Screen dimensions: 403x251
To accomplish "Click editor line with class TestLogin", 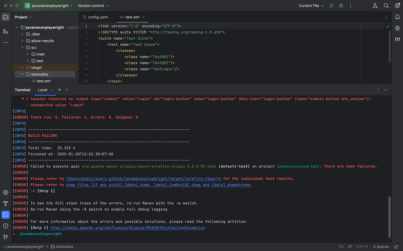I will coord(151,69).
